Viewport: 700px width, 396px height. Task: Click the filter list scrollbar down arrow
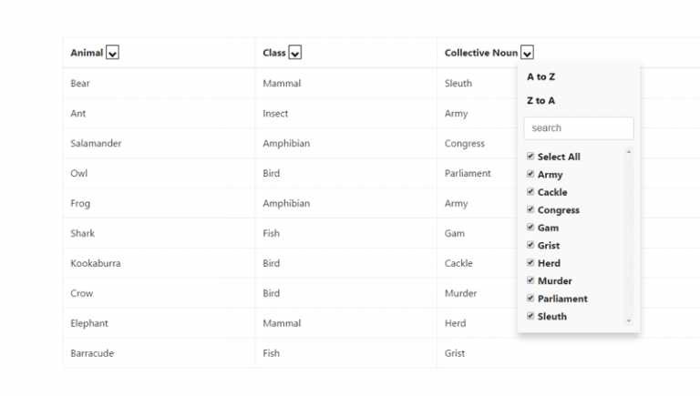(x=628, y=320)
